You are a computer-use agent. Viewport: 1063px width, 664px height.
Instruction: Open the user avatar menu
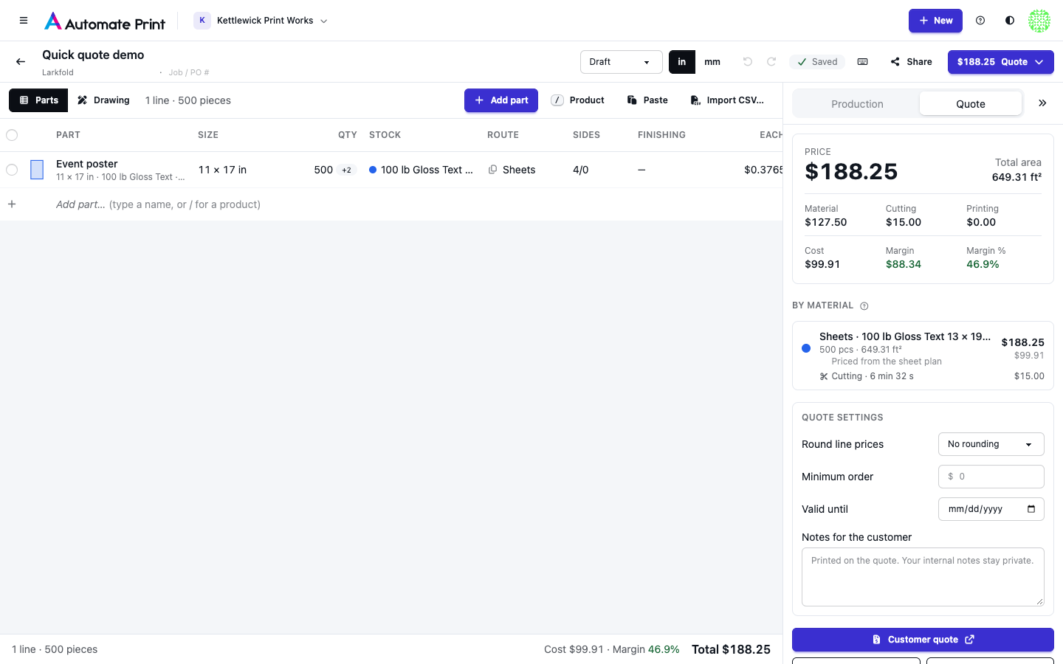click(1039, 21)
